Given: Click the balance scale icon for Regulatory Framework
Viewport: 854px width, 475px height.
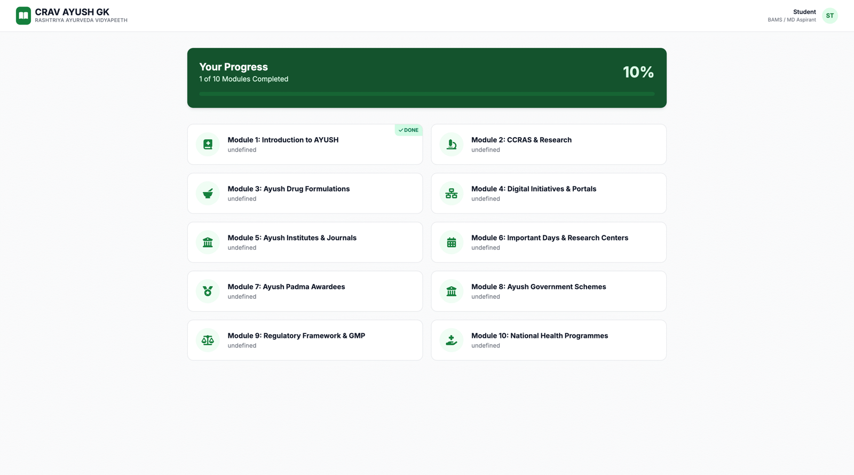Looking at the screenshot, I should pos(208,340).
